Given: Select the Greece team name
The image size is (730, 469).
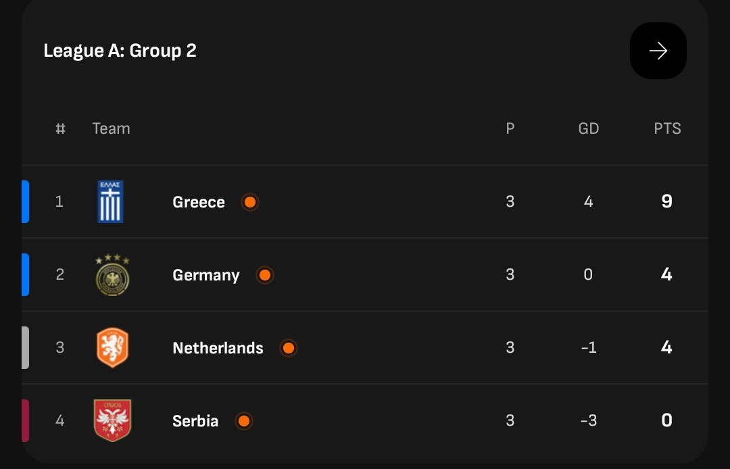Looking at the screenshot, I should tap(199, 202).
